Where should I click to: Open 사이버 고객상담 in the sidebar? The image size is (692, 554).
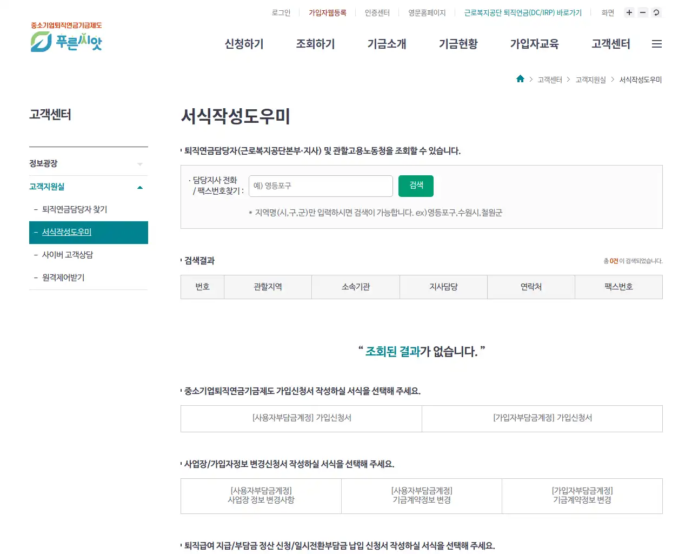point(67,255)
